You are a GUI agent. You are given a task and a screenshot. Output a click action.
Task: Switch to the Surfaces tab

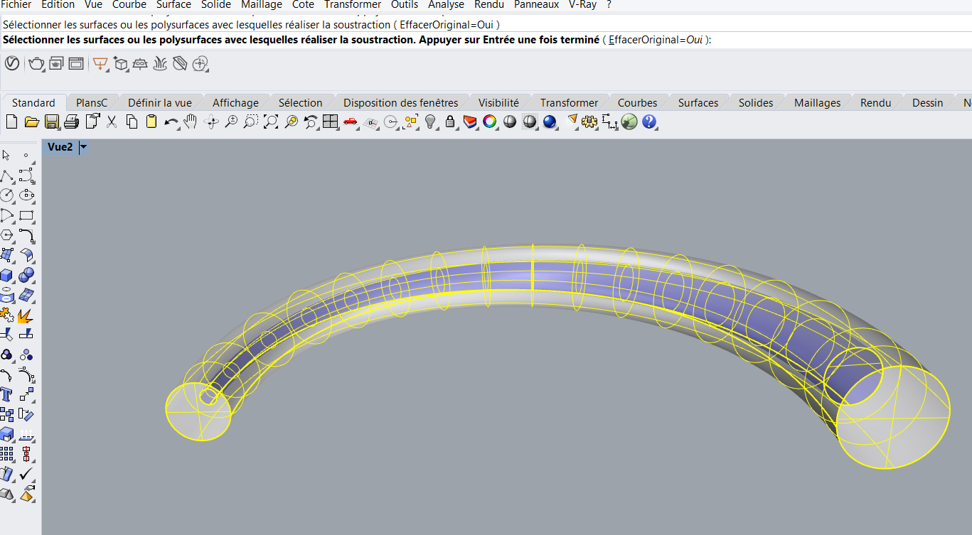pyautogui.click(x=698, y=102)
